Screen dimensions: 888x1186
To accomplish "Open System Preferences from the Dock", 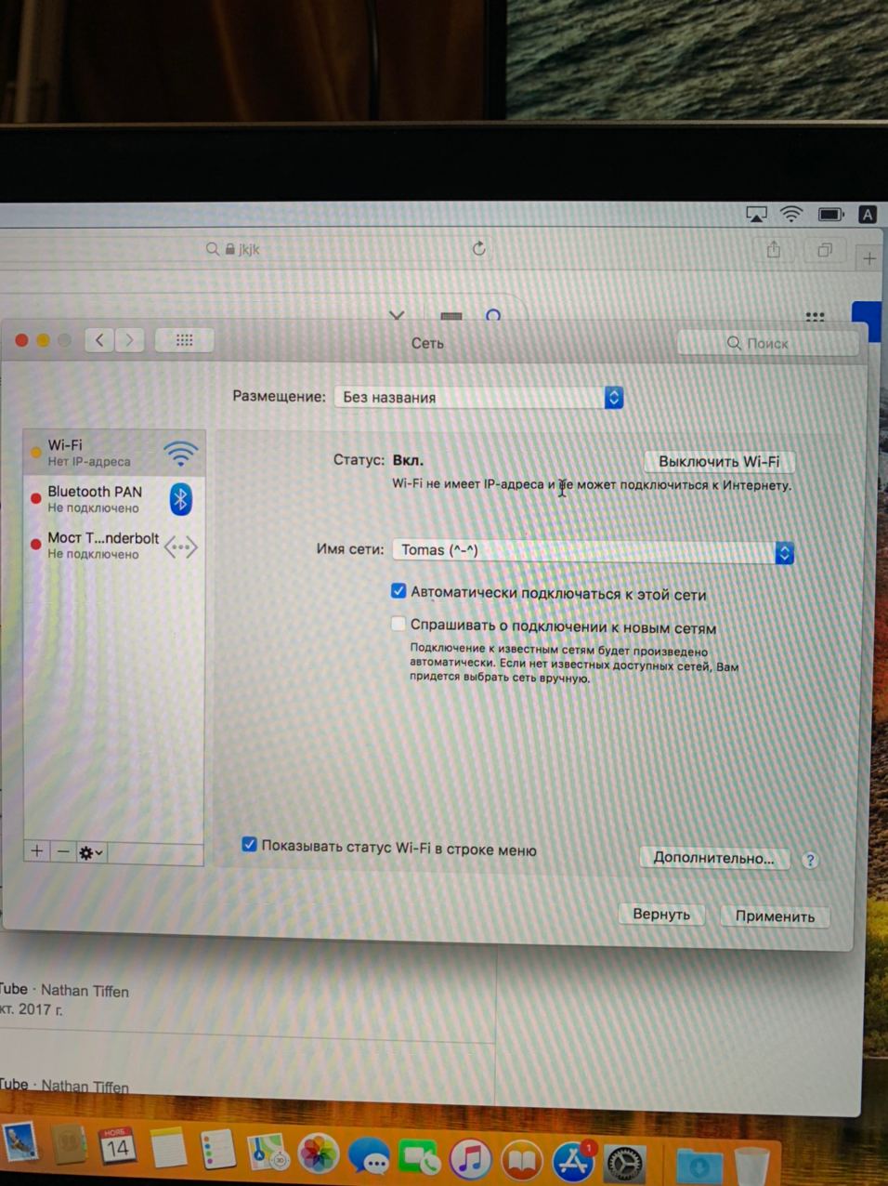I will pyautogui.click(x=625, y=1162).
